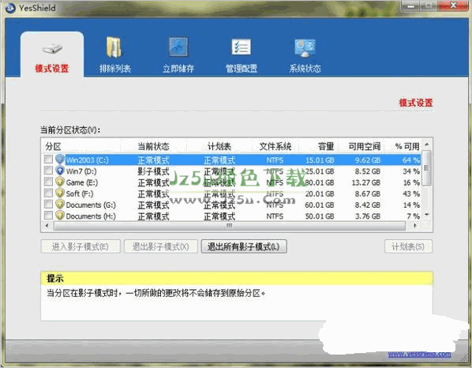Click the 15.01 GB capacity cell
472x368 pixels.
coord(320,160)
